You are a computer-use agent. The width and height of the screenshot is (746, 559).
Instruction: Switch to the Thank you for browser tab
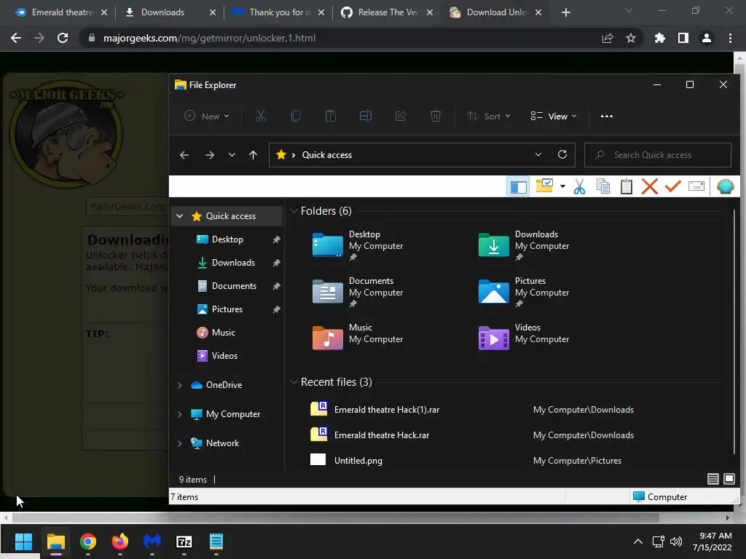278,12
